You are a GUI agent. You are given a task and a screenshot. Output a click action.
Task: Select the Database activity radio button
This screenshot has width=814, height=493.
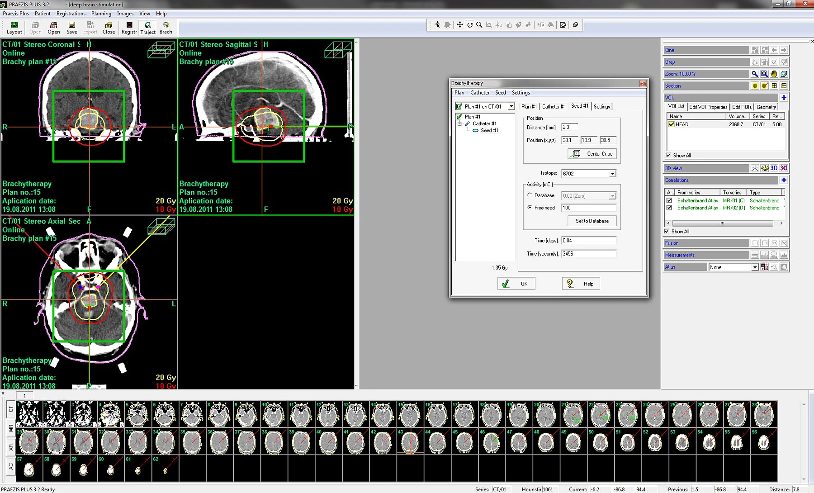pyautogui.click(x=530, y=195)
